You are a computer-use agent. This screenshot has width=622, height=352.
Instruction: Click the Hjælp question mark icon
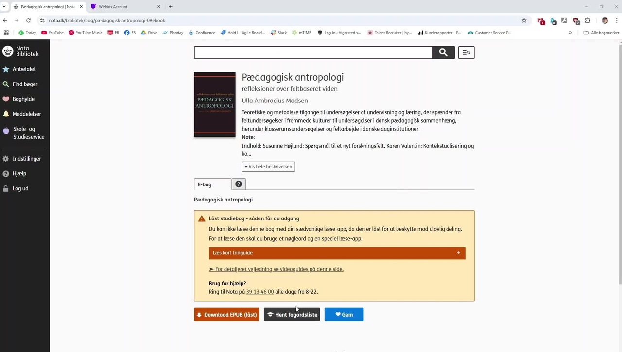[5, 173]
